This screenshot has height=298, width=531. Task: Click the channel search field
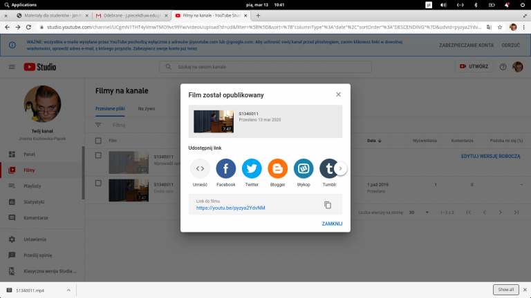pyautogui.click(x=265, y=67)
